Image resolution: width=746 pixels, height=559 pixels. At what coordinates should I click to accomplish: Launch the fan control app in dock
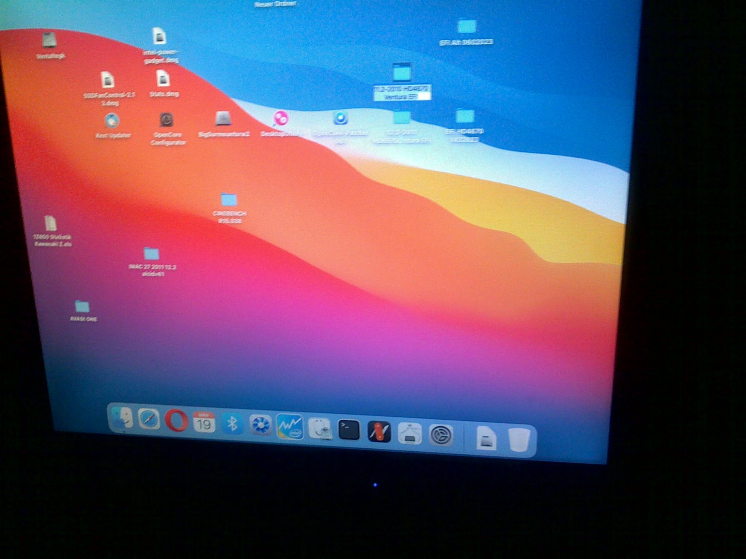point(260,425)
